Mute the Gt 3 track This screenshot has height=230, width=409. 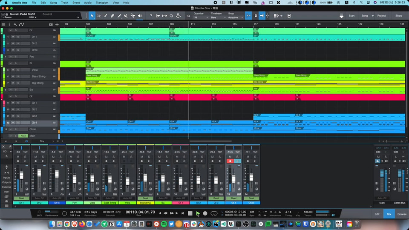coord(12,116)
